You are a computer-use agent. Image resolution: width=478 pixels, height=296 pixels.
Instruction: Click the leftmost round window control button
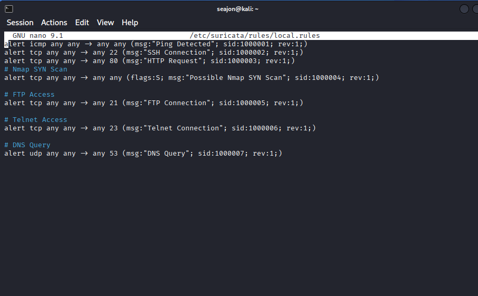[464, 9]
